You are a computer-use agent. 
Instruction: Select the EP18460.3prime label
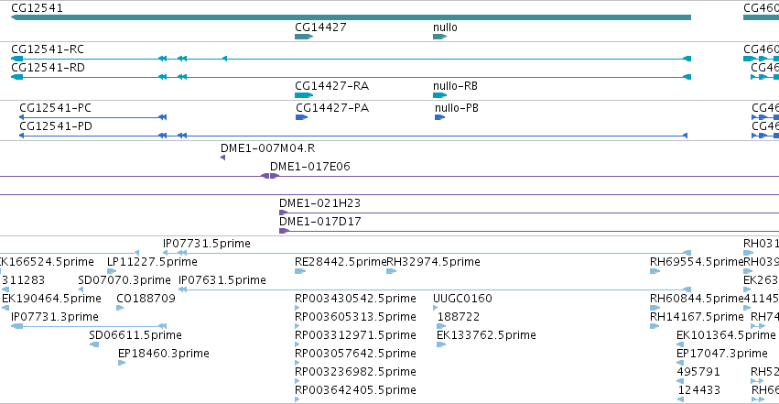164,354
